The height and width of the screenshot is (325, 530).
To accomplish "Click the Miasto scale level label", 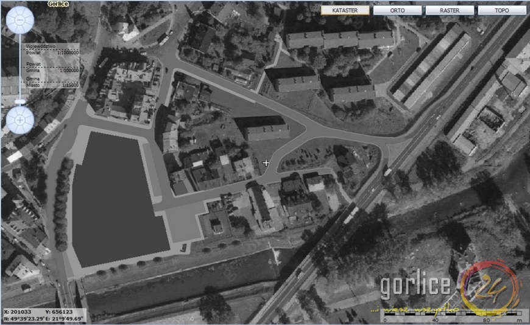I will tap(33, 85).
